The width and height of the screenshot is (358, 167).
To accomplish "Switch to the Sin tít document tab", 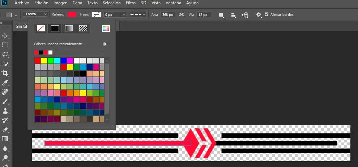I will 22,26.
